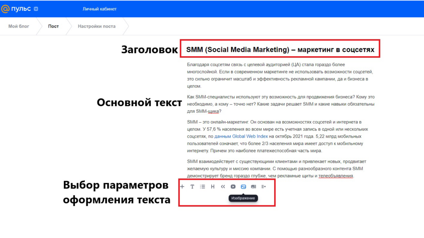Open Личный кабинет in the top bar
This screenshot has height=238, width=424.
[x=99, y=9]
